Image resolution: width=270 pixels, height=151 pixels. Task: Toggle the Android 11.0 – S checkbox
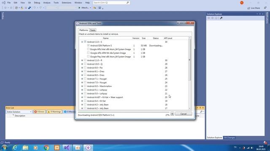click(x=85, y=42)
